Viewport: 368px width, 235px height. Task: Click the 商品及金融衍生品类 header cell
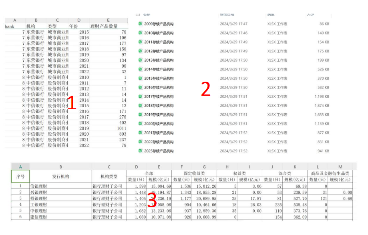(330, 173)
